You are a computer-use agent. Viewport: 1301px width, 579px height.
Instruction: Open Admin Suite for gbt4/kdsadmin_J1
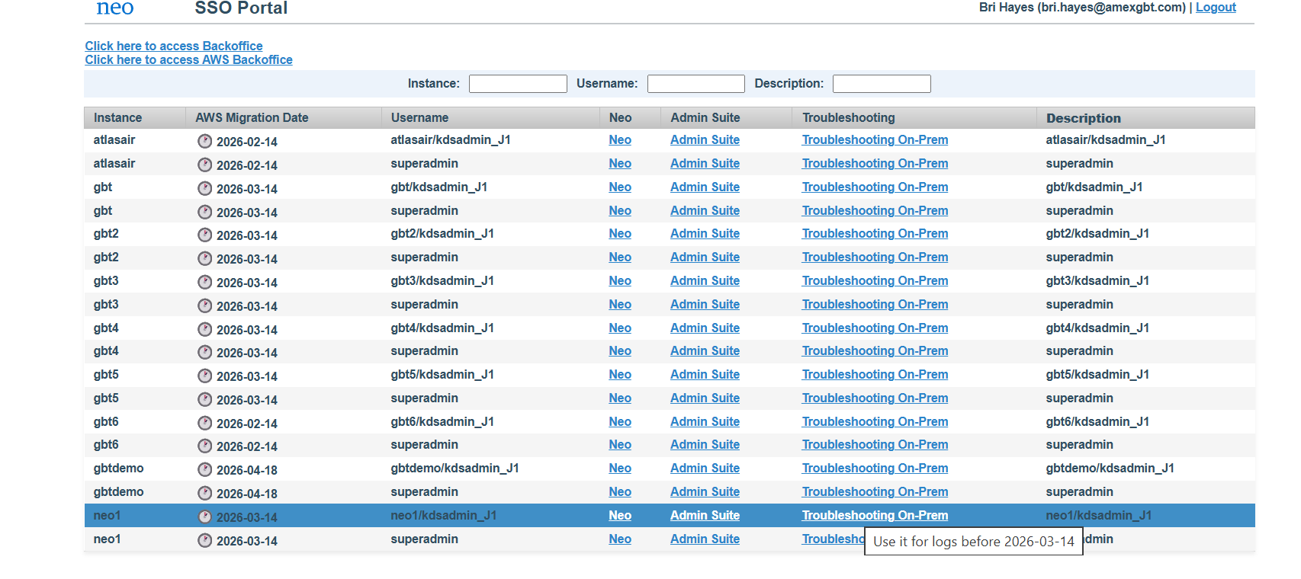[x=705, y=328]
